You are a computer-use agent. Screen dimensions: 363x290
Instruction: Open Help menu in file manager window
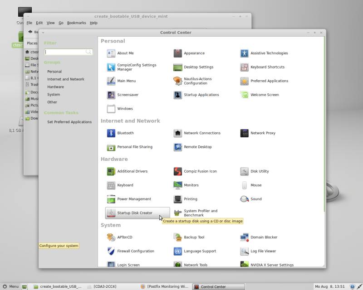click(94, 23)
